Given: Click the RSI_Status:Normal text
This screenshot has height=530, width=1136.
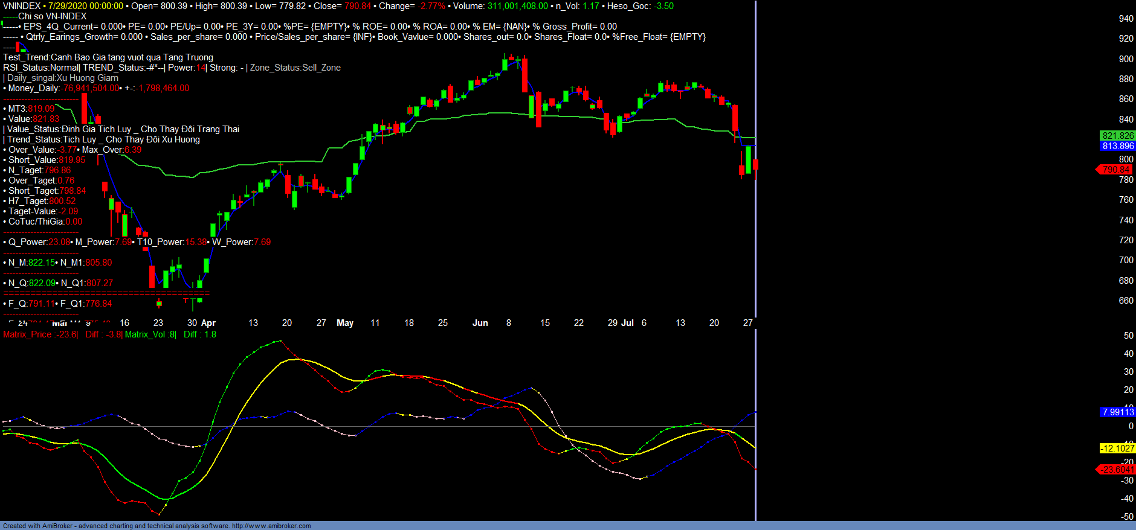Looking at the screenshot, I should [40, 68].
